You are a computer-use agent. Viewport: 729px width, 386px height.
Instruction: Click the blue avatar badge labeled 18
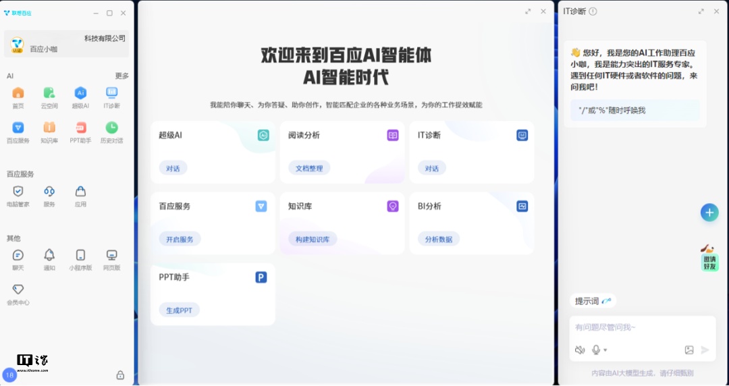(x=9, y=375)
